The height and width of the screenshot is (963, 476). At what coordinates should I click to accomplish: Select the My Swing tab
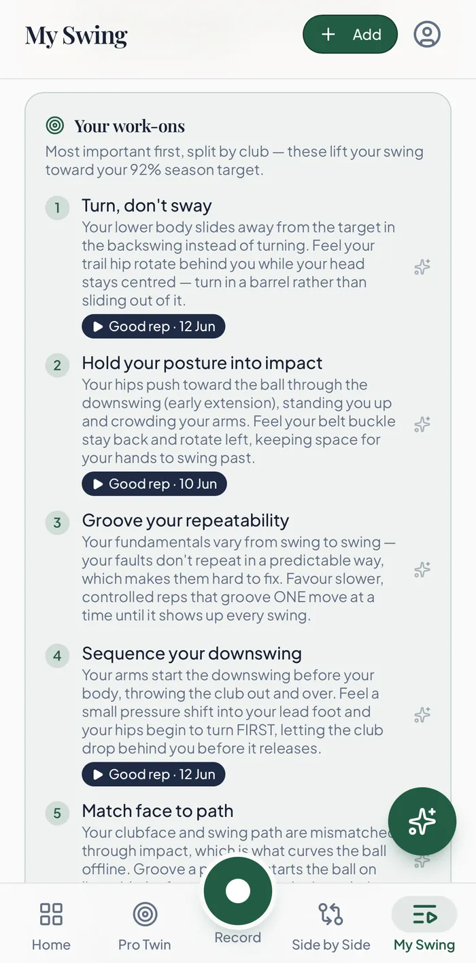click(424, 926)
